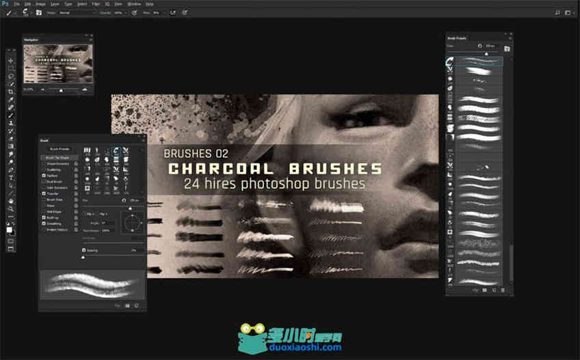Open Preset Manager in Brush panel footer
This screenshot has width=580, height=360.
tap(128, 305)
